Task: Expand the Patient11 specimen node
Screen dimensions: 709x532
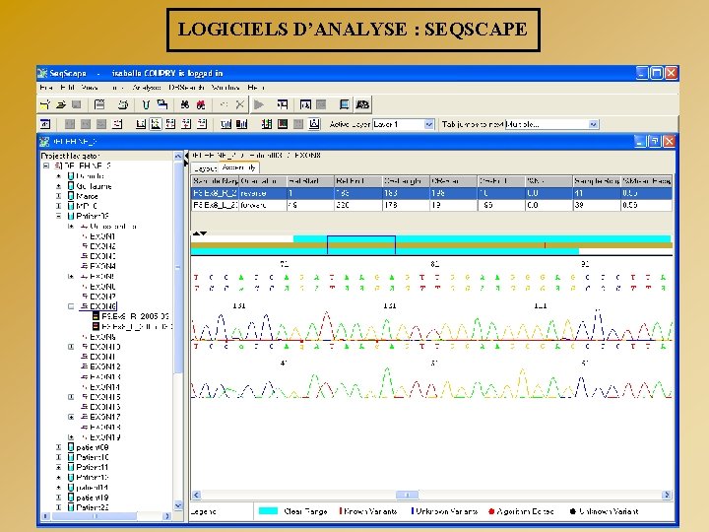Action: (x=58, y=467)
